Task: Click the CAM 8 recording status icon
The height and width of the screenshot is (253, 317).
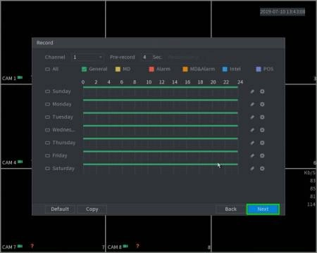Action: 125,246
